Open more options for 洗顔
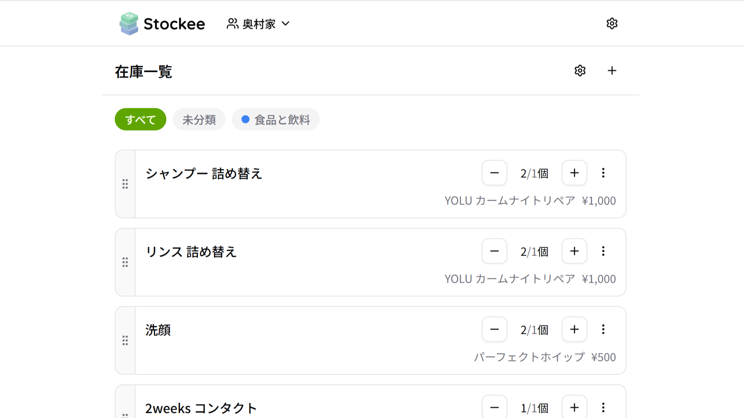This screenshot has width=744, height=418. (x=603, y=329)
